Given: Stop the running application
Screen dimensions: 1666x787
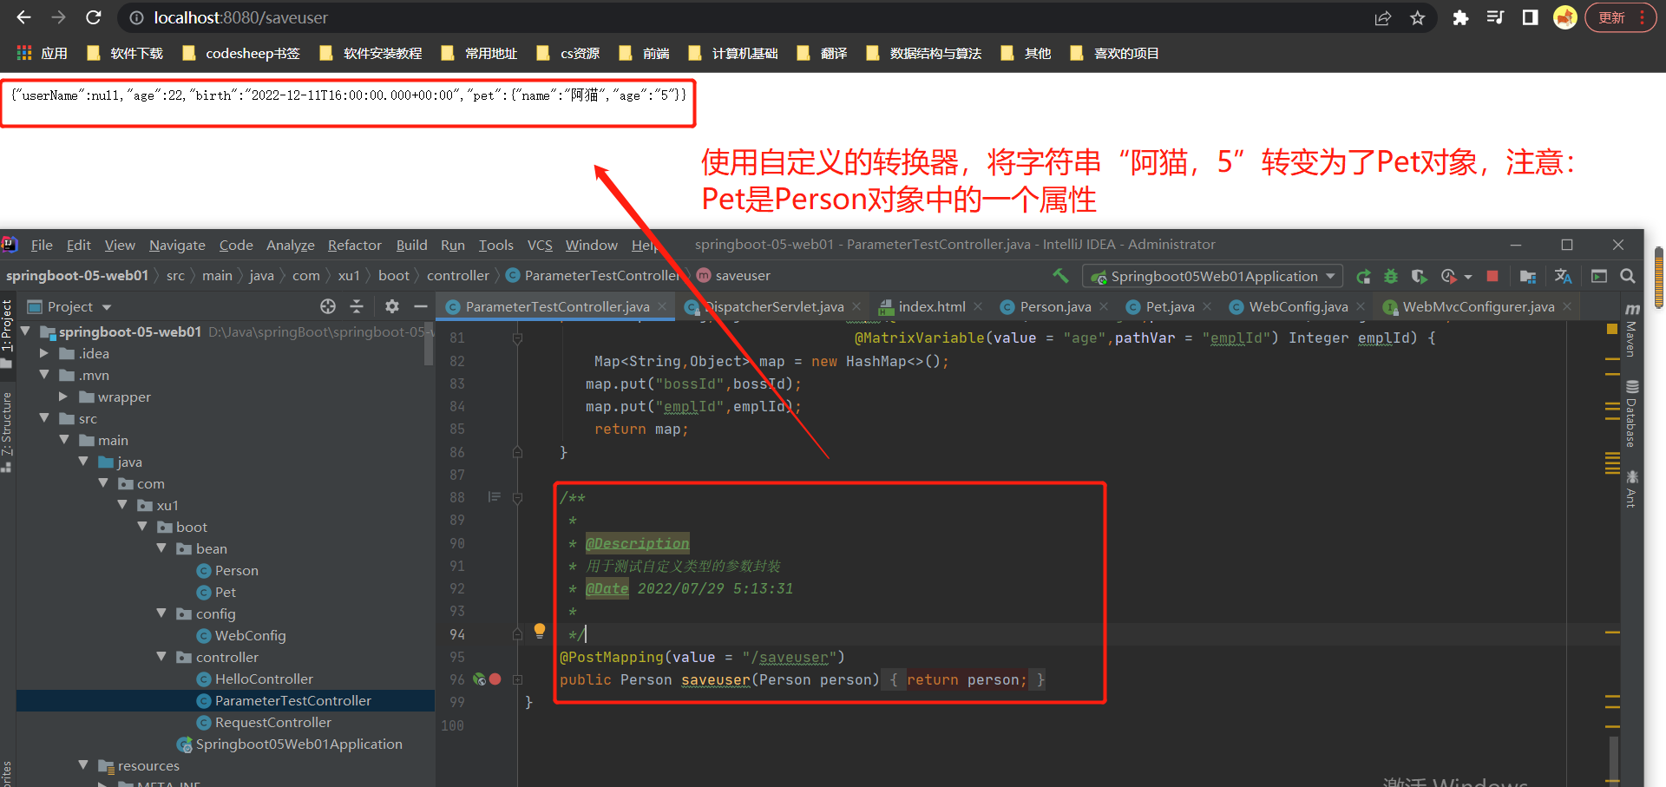Looking at the screenshot, I should click(x=1492, y=276).
